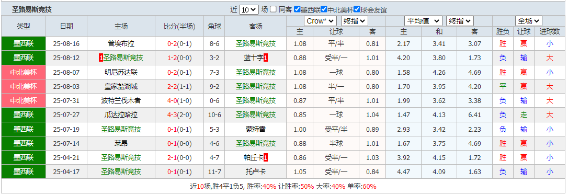Open the 4-3(2-0) score for 25-07-27
Viewport: 568px width, 195px height.
tap(179, 115)
